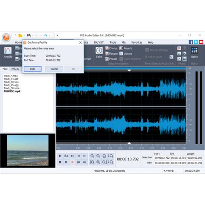
Task: Click the beach video preview thumbnail
Action: (x=28, y=151)
